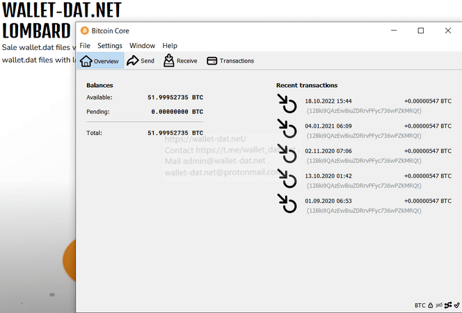
Task: Maximize the Bitcoin Core window
Action: point(421,31)
